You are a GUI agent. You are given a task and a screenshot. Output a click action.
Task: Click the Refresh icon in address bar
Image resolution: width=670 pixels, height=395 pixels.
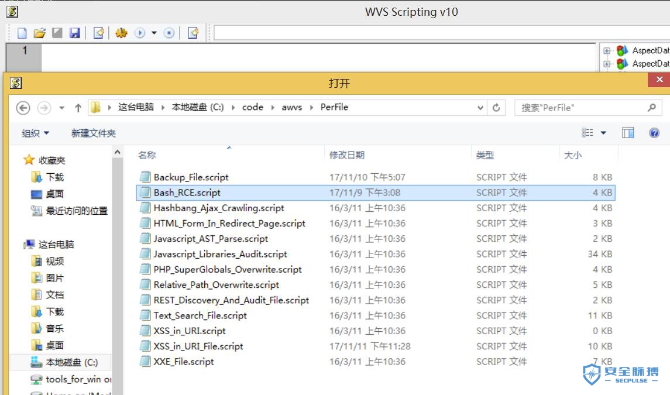coord(496,108)
